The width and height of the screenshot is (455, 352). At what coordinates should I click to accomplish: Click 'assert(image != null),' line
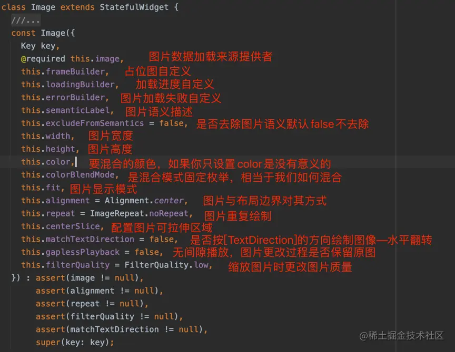[x=90, y=278]
